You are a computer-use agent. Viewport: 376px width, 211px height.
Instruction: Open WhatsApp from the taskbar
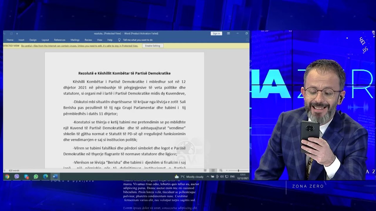click(36, 176)
